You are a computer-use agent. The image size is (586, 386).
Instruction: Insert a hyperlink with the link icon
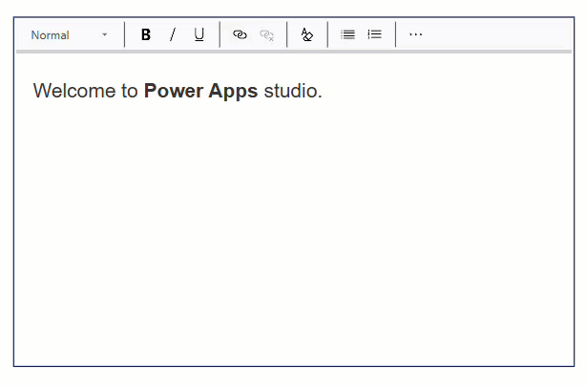click(240, 34)
